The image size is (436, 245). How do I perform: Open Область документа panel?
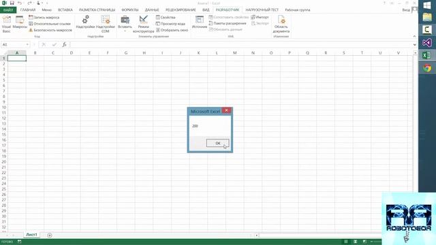(281, 24)
